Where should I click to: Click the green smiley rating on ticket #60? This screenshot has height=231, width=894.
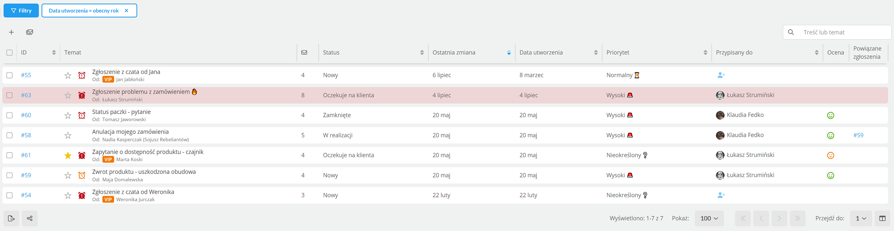830,115
